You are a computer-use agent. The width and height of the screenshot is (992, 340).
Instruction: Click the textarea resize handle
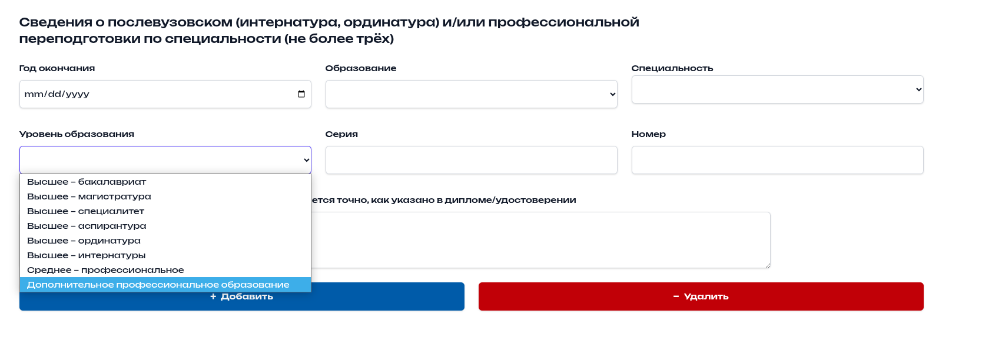[x=767, y=265]
